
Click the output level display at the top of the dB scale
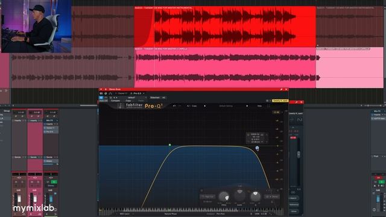(276, 113)
